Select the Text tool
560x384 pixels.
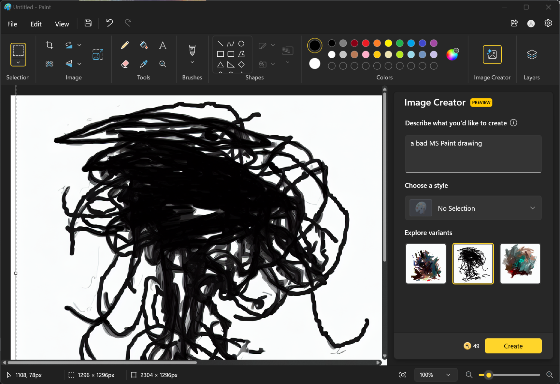pyautogui.click(x=163, y=45)
